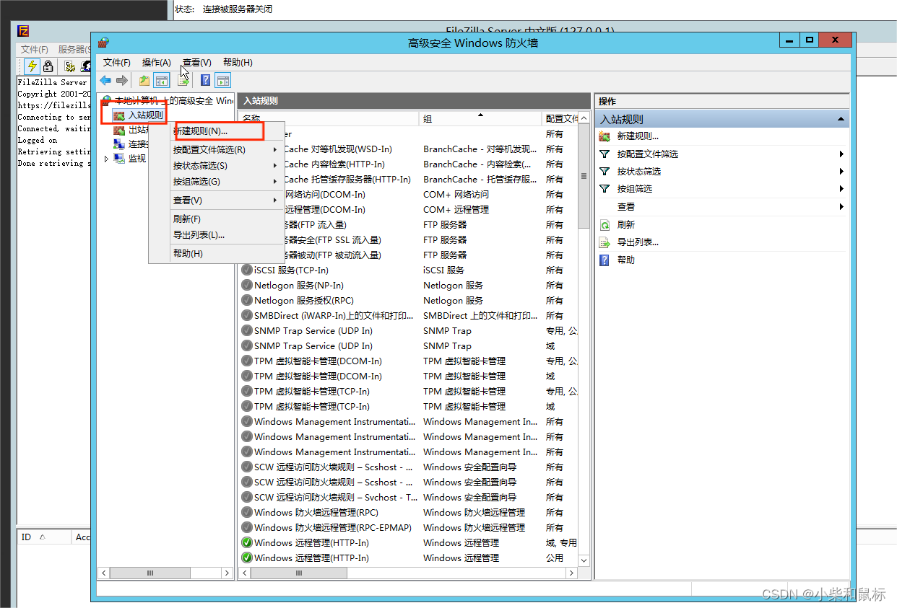Click the 出站规则 brick wall tree icon

(120, 130)
